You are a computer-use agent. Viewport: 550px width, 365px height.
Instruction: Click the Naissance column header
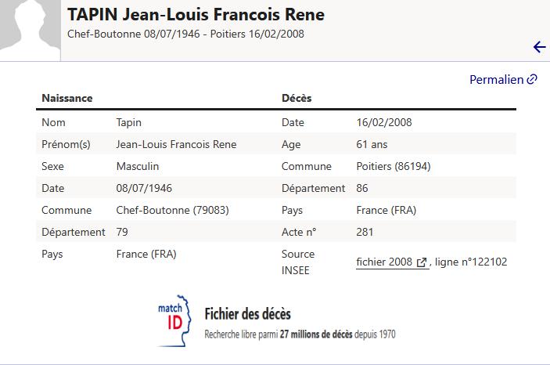point(67,98)
